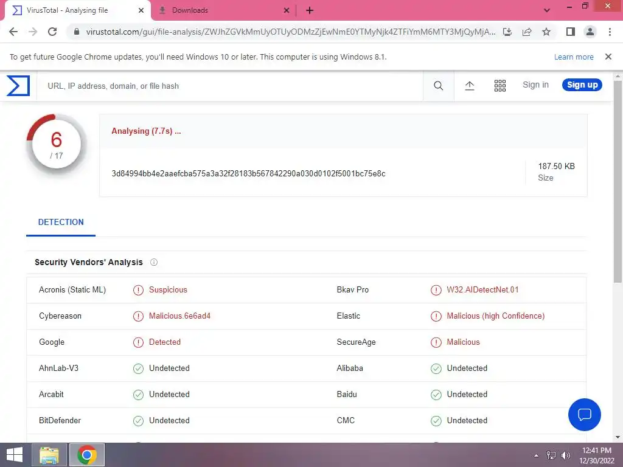This screenshot has height=467, width=623.
Task: Click the W32.AIDetectNet.01 detection result
Action: [482, 290]
